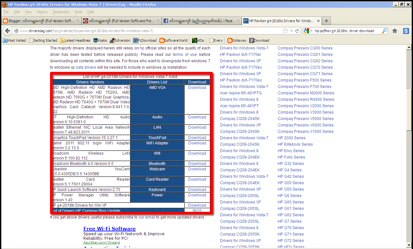The height and width of the screenshot is (249, 413).
Task: Open the Acer Aspire M5-481PTG link
Action: (x=241, y=93)
